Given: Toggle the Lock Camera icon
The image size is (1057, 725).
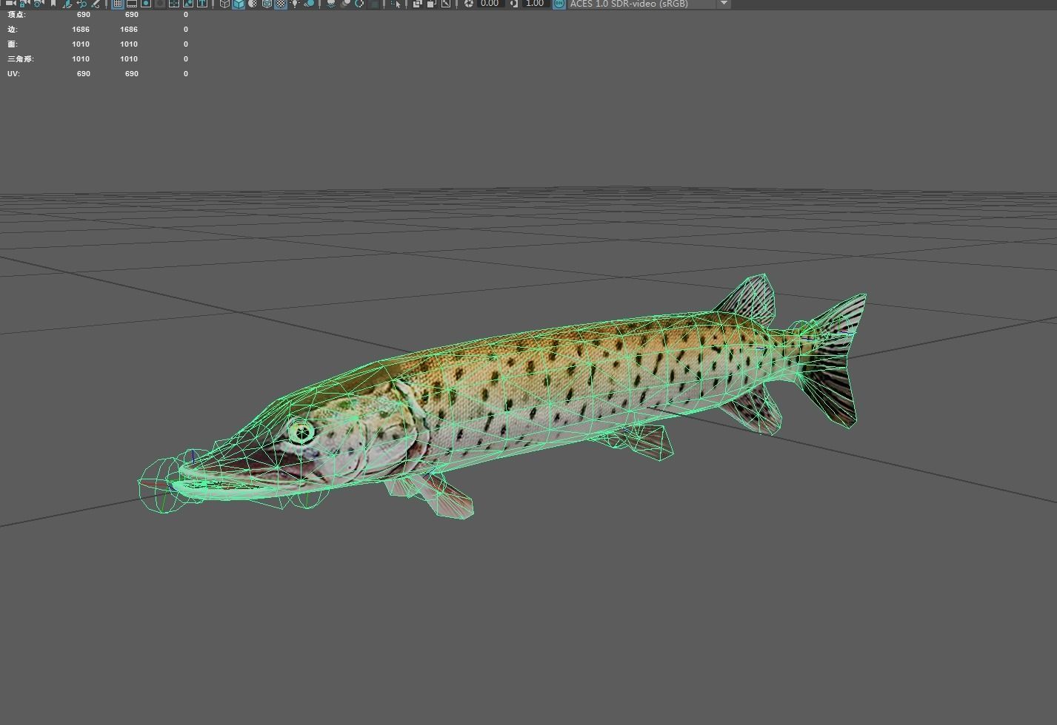Looking at the screenshot, I should click(x=24, y=4).
